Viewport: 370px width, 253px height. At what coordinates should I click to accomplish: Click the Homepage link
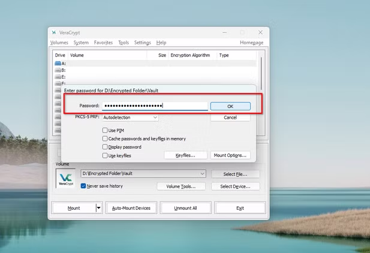[x=251, y=43]
